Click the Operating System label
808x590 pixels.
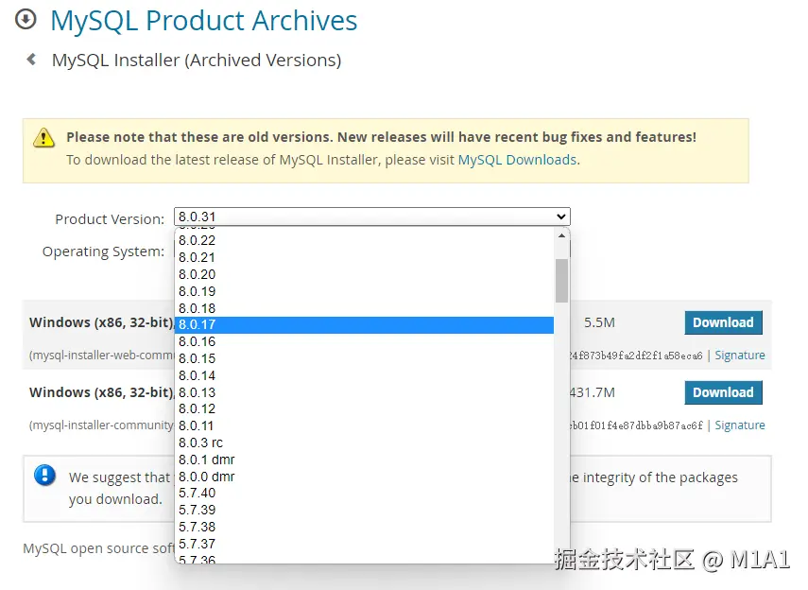(x=103, y=252)
